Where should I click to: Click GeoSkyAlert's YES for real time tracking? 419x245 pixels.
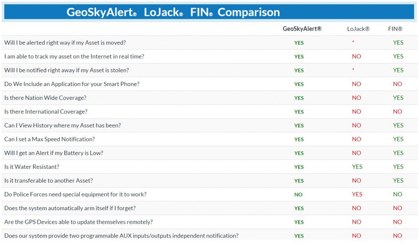299,57
